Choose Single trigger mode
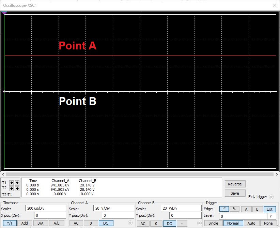The height and width of the screenshot is (228, 280). [213, 223]
